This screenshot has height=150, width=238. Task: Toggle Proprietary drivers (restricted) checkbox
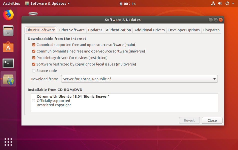point(34,58)
